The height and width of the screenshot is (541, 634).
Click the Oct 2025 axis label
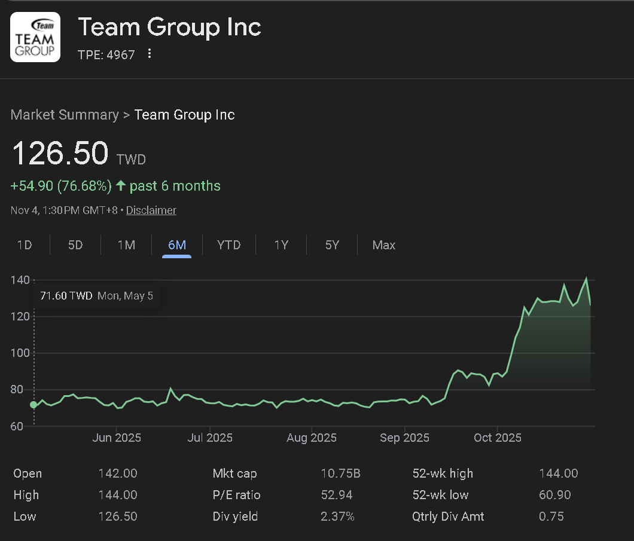[498, 438]
